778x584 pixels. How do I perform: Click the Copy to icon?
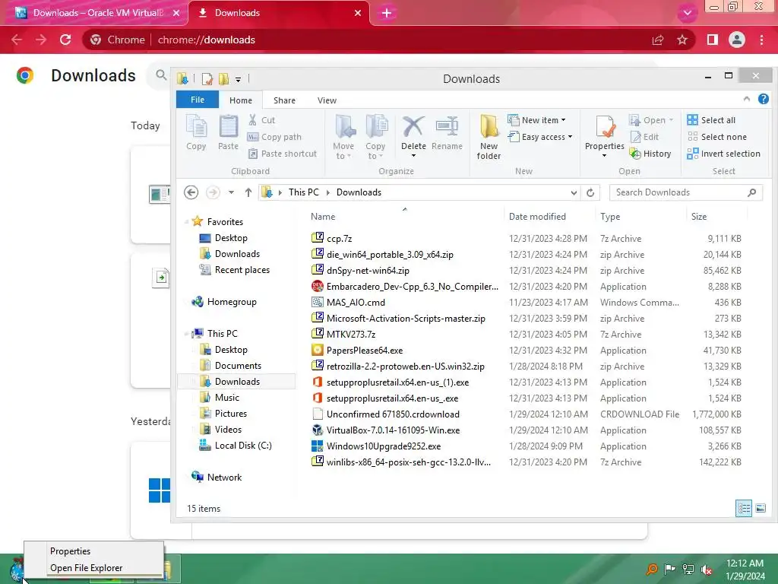[376, 126]
